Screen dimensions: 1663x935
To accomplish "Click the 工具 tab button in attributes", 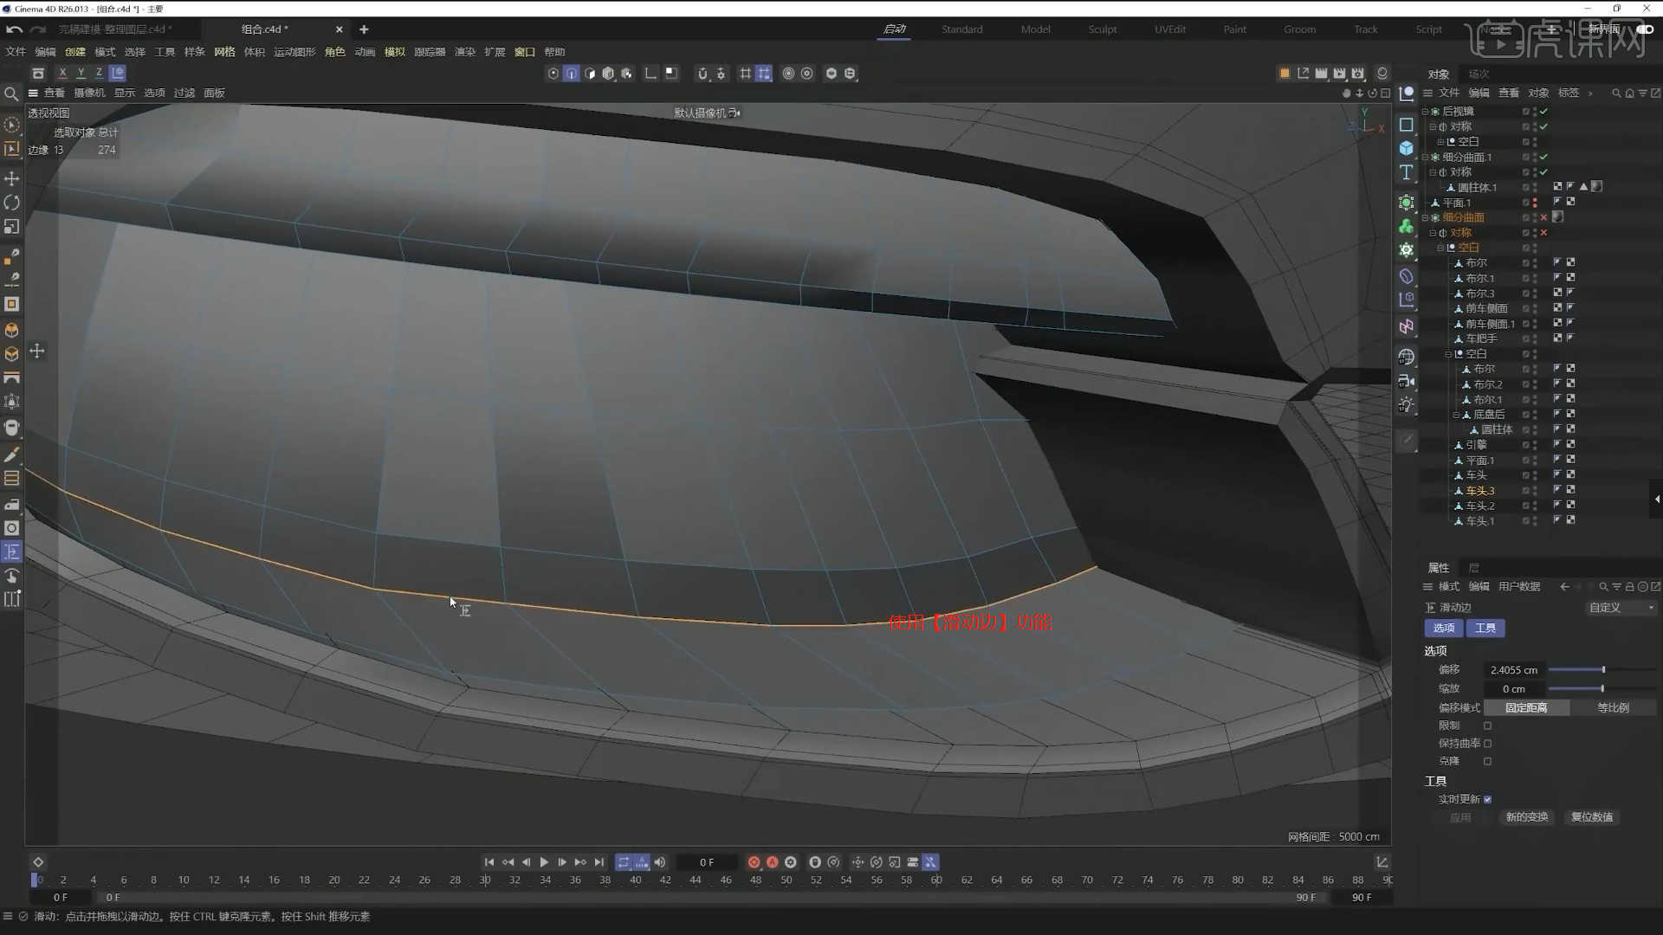I will pyautogui.click(x=1485, y=629).
